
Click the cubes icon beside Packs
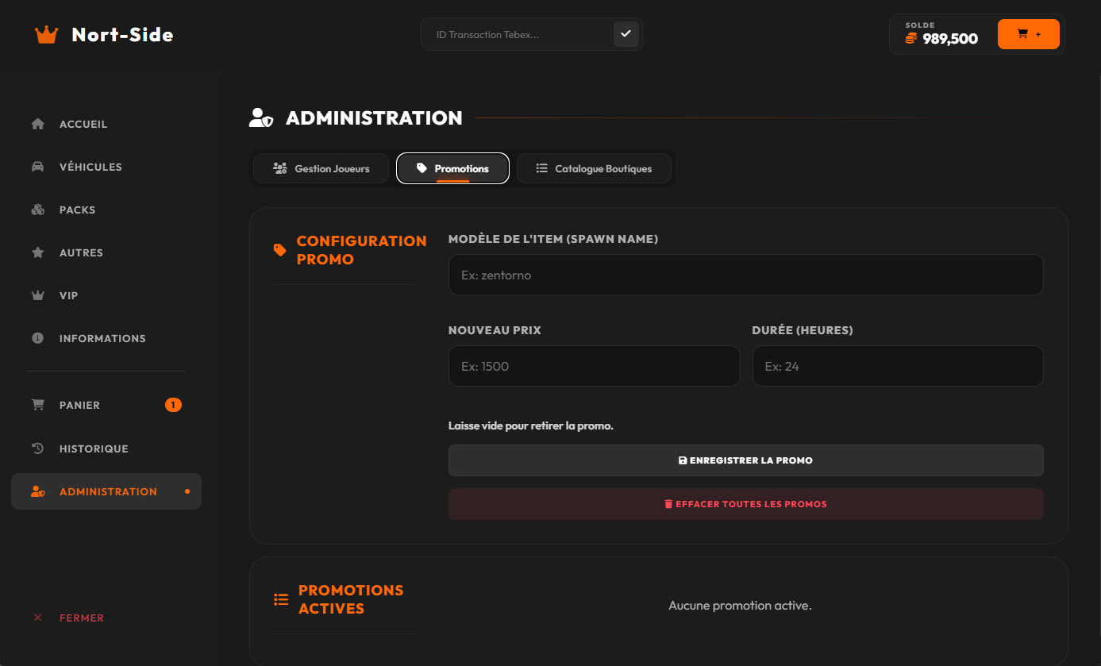pyautogui.click(x=37, y=210)
